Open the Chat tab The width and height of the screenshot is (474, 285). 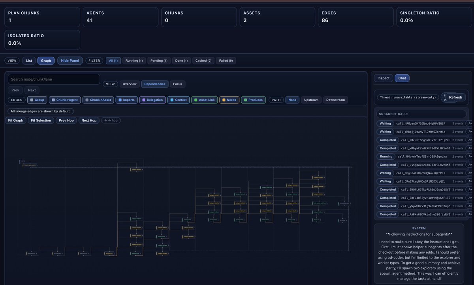tap(402, 78)
